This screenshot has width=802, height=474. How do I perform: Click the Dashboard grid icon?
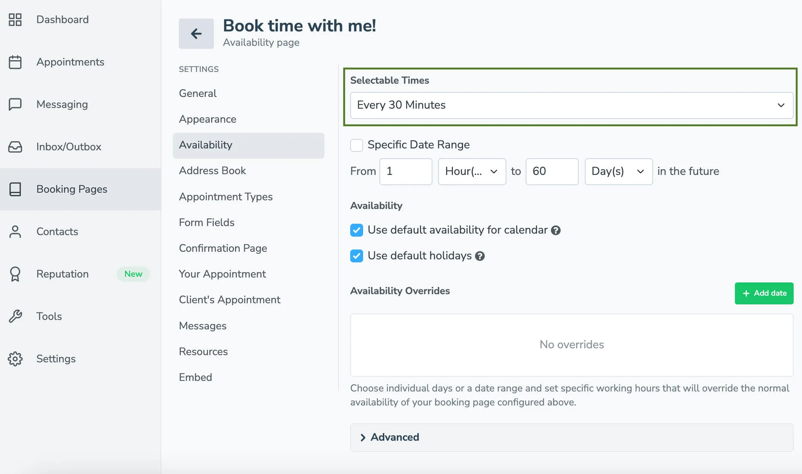[x=15, y=20]
